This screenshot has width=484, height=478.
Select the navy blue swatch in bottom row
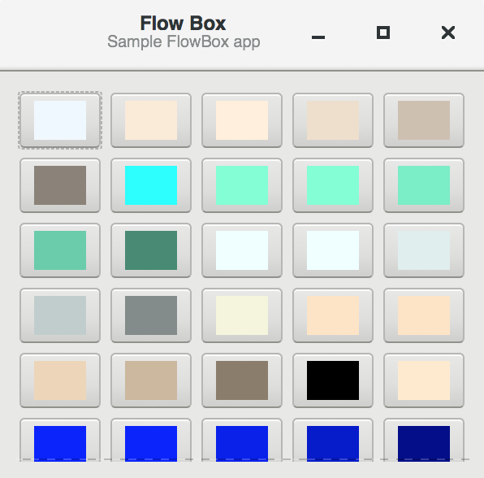[424, 441]
